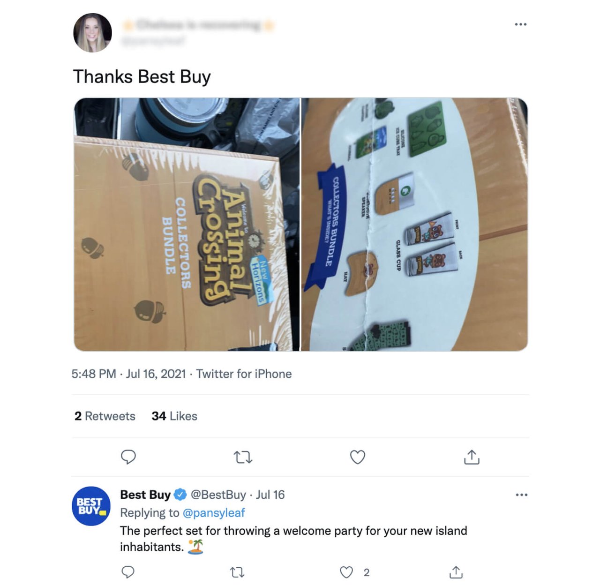Open the Animal Crossing box photo
The height and width of the screenshot is (586, 600).
pyautogui.click(x=185, y=224)
